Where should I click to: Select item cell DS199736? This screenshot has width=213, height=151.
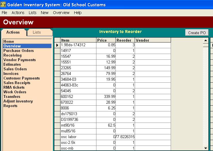[78, 120]
